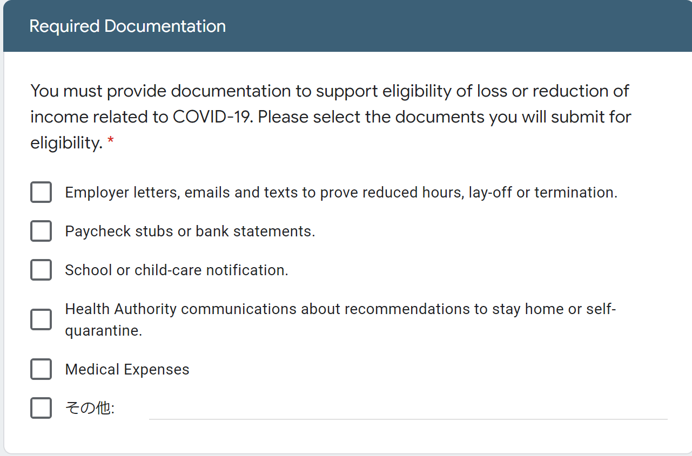Image resolution: width=692 pixels, height=456 pixels.
Task: Enable the School or child-care notification checkbox
Action: 41,270
